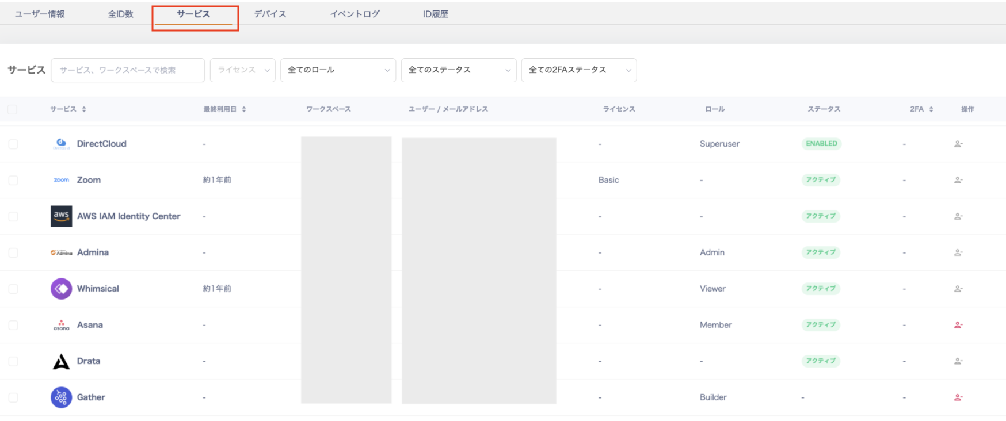Image resolution: width=1006 pixels, height=421 pixels.
Task: Sort by 2FA column sort arrows
Action: [x=931, y=109]
